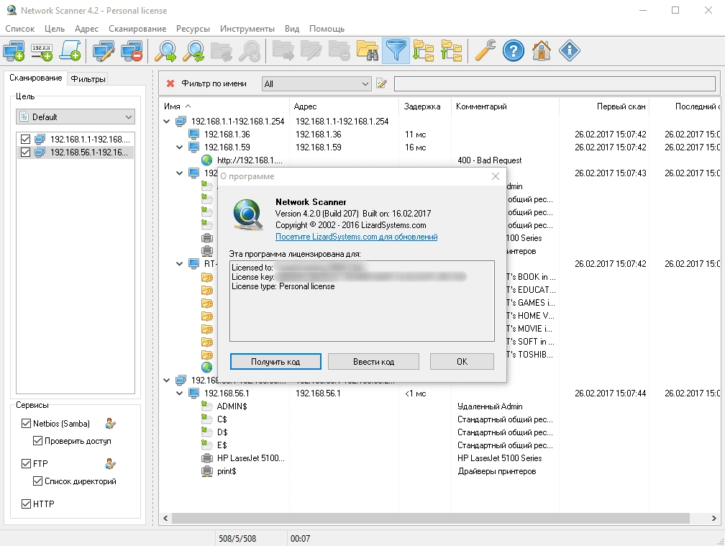Image resolution: width=725 pixels, height=546 pixels.
Task: Open the Инструменты menu
Action: point(247,29)
